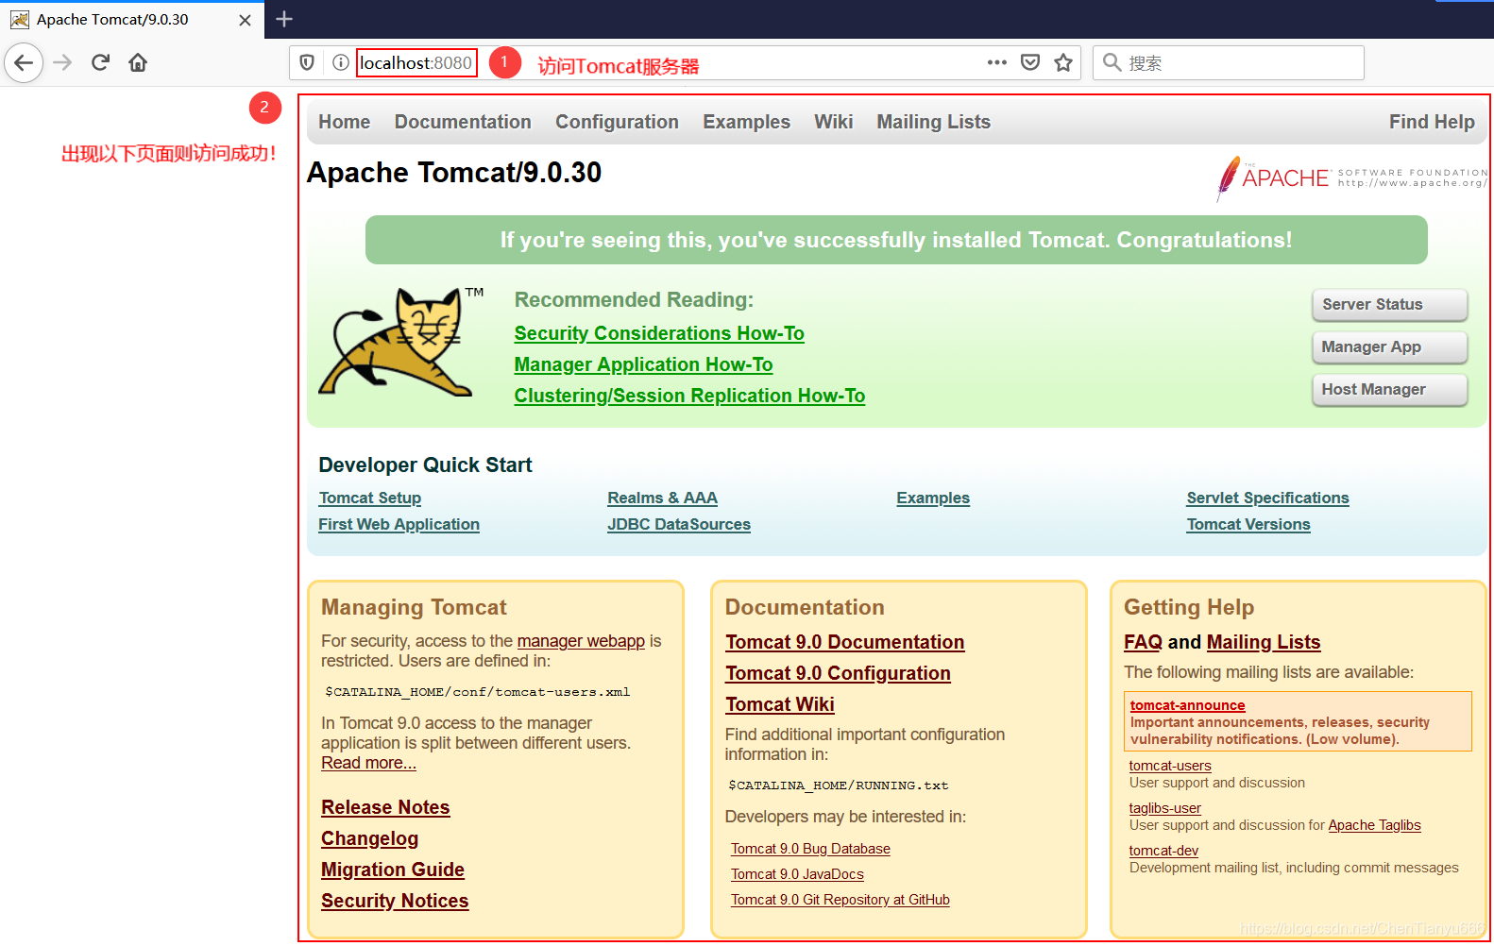1494x946 pixels.
Task: Open the Tomcat Wiki link
Action: click(x=780, y=704)
